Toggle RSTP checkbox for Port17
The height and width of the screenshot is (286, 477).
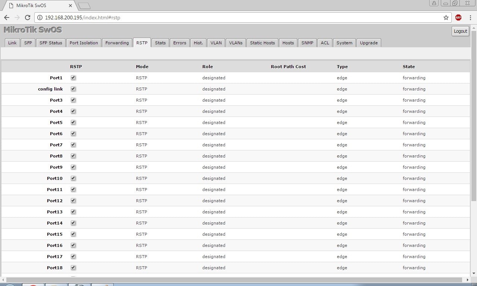73,257
